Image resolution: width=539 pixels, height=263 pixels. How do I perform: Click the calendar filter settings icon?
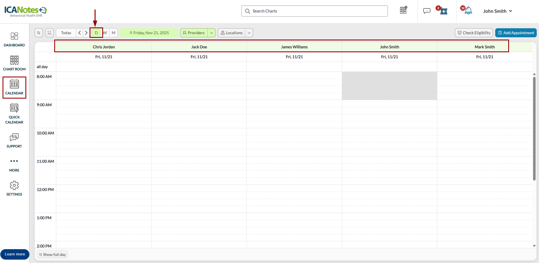point(39,33)
